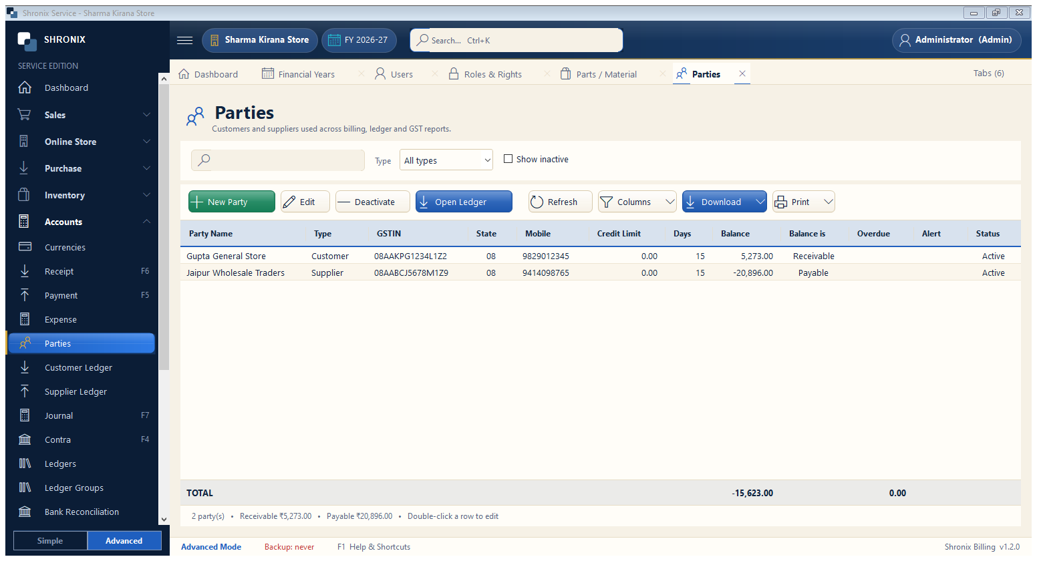
Task: Click the Sharma Kirana Store company button
Action: (259, 40)
